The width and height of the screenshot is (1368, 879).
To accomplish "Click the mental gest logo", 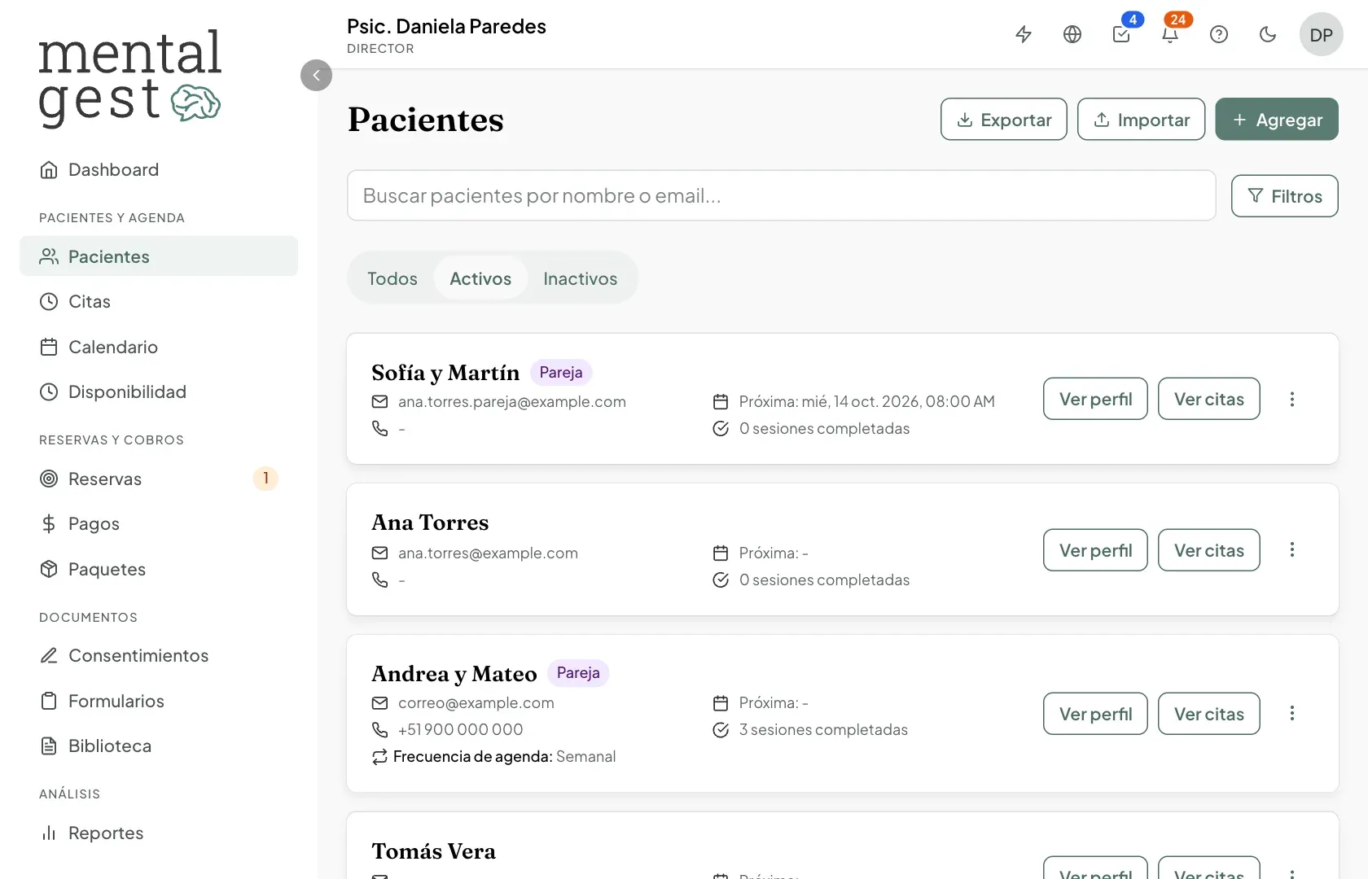I will [129, 77].
